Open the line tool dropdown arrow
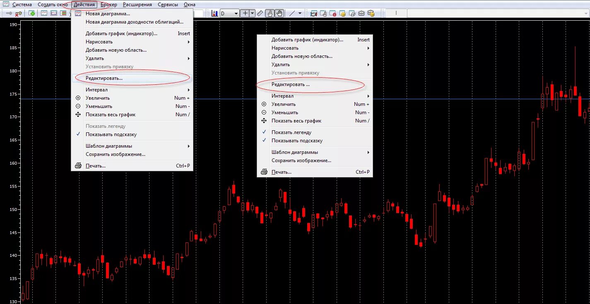This screenshot has height=304, width=590. (300, 13)
